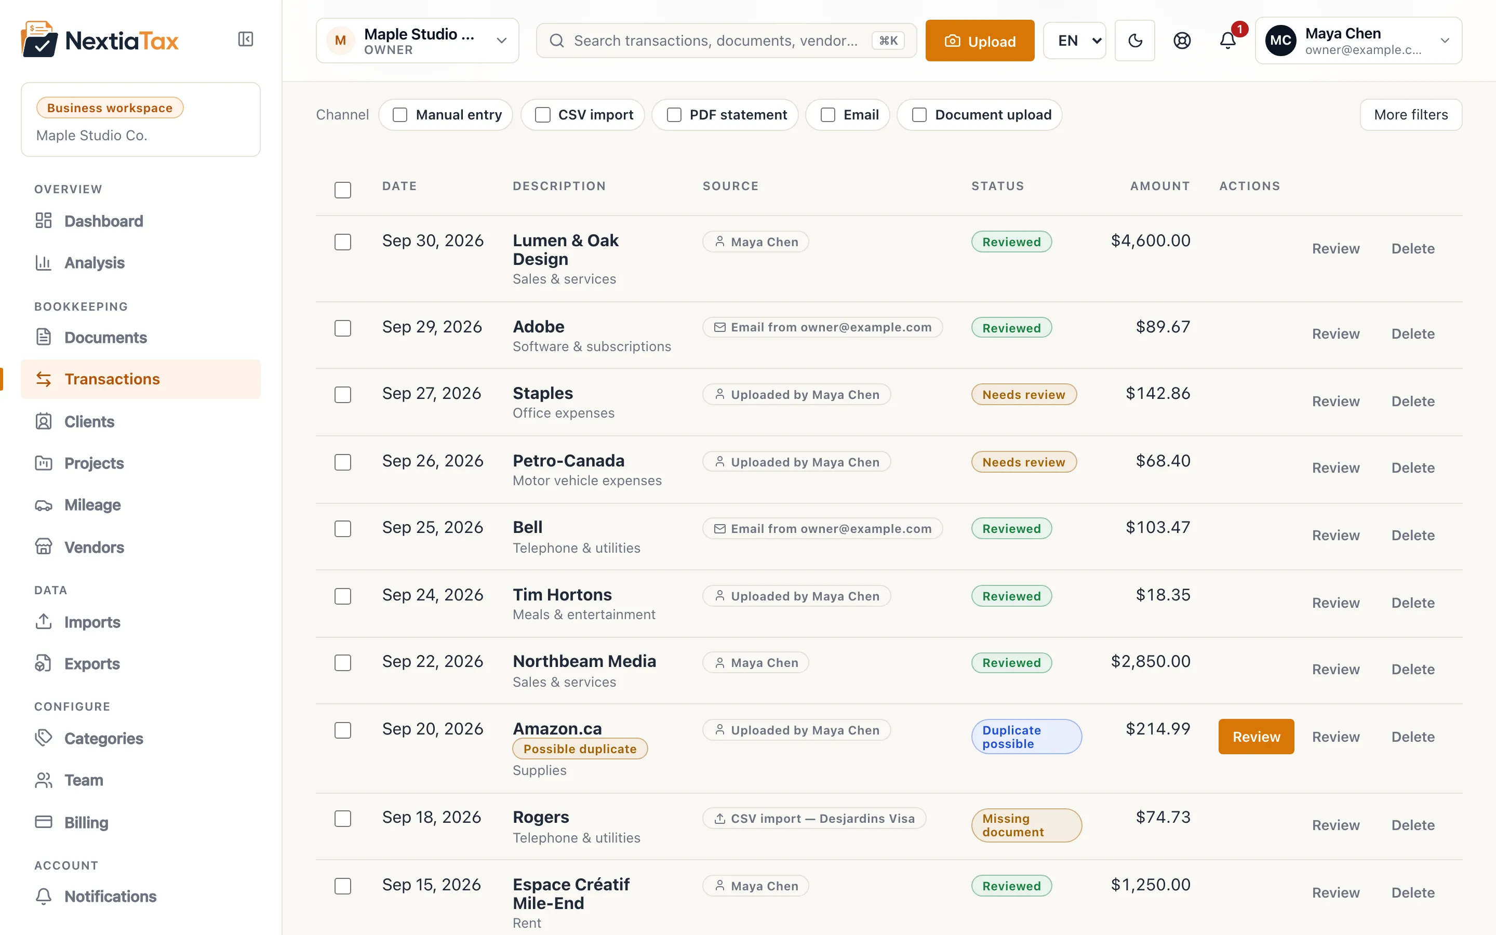Open Categories tag icon

click(x=43, y=738)
